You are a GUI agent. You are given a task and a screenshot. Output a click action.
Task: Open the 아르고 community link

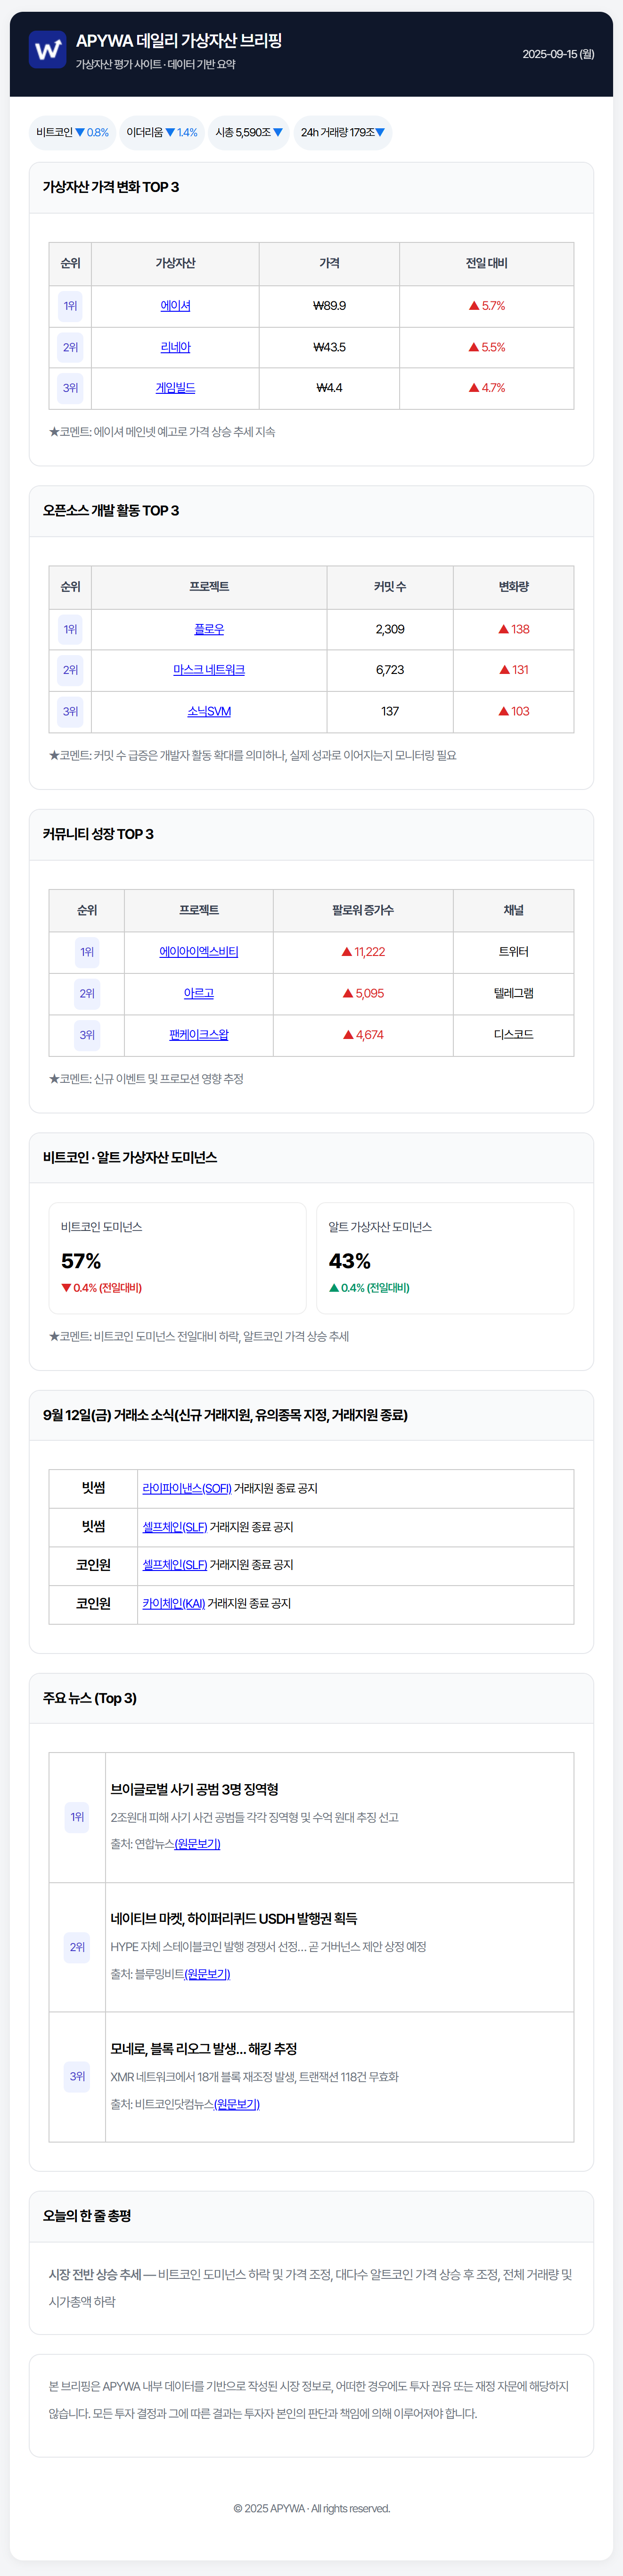tap(199, 993)
